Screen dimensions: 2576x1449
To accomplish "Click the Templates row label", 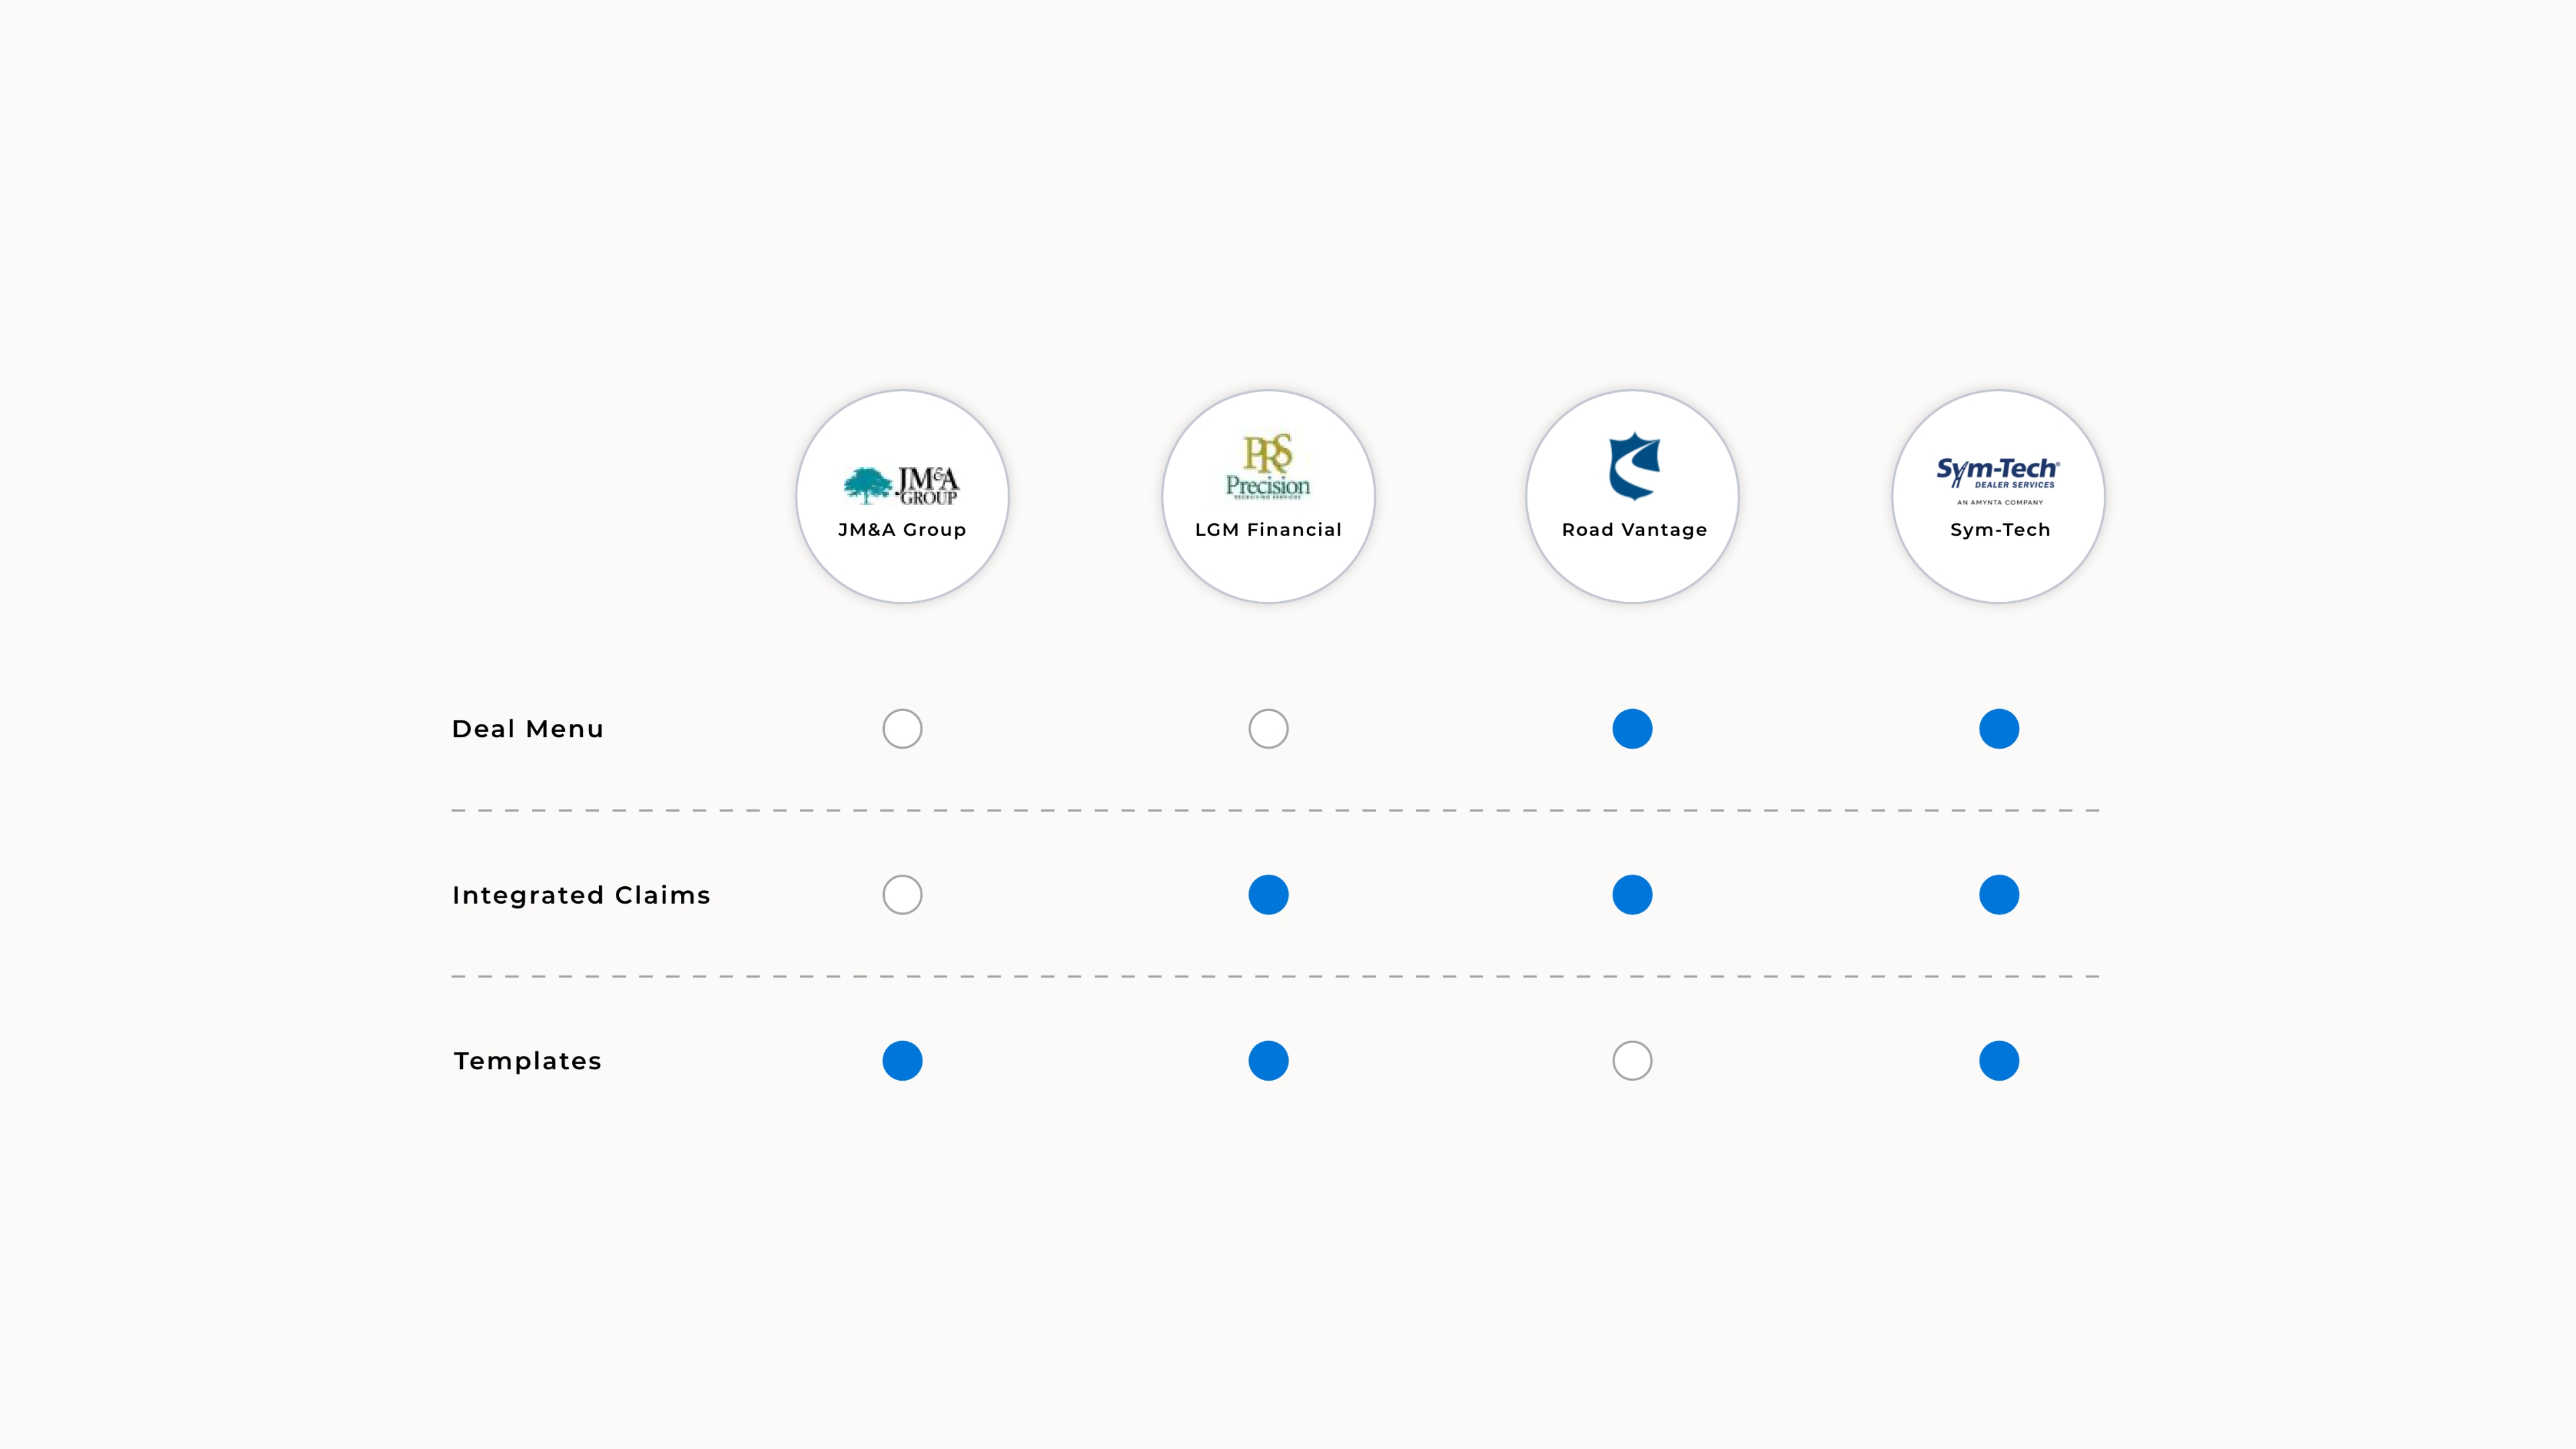I will coord(528,1061).
